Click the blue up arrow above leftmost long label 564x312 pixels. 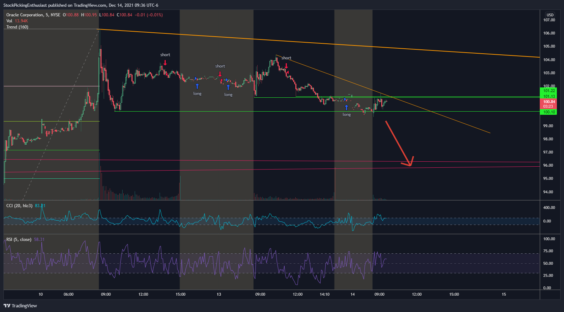(x=197, y=86)
